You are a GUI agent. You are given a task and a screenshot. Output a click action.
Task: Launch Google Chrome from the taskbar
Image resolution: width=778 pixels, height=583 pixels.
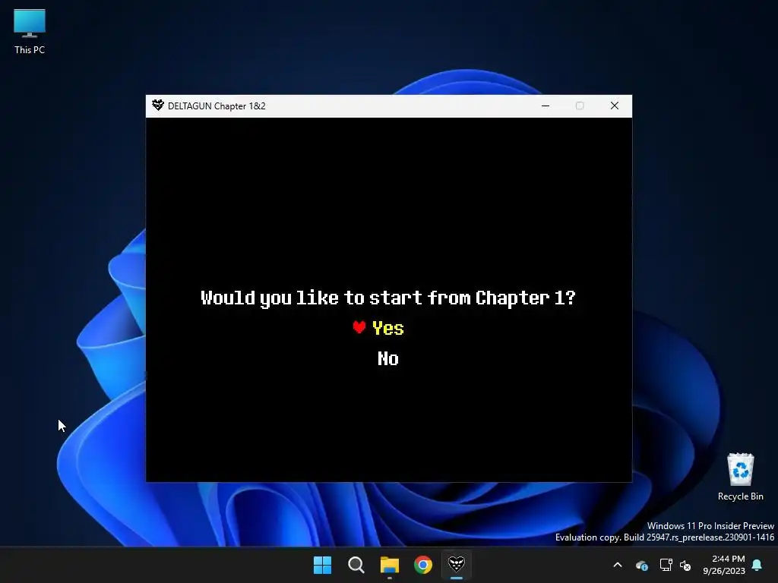click(x=423, y=565)
